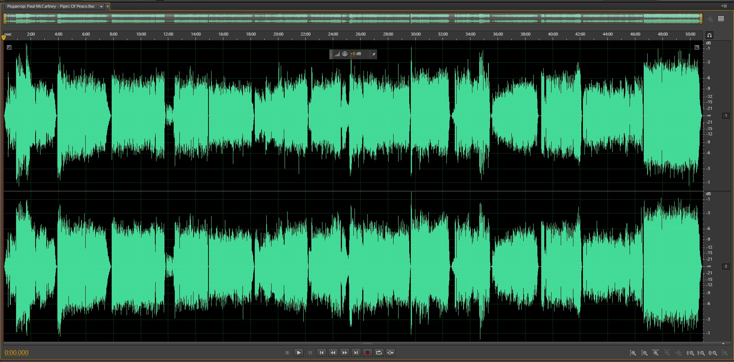Click the volume knob on the HUD
Viewport: 734px width, 362px height.
click(345, 54)
